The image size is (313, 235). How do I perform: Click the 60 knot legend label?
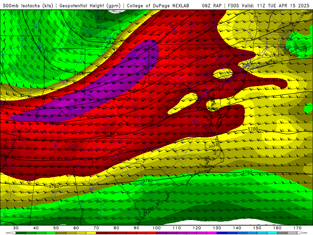click(76, 228)
